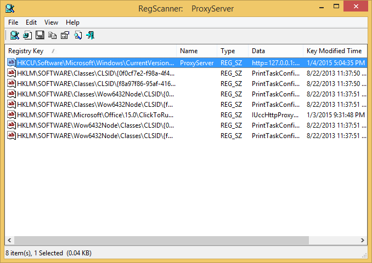Start a new registry scan from toolbar
The height and width of the screenshot is (263, 372).
coord(14,36)
